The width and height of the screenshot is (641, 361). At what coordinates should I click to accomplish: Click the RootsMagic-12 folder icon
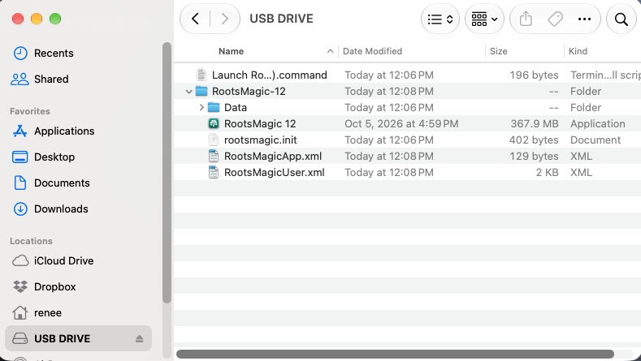click(201, 91)
